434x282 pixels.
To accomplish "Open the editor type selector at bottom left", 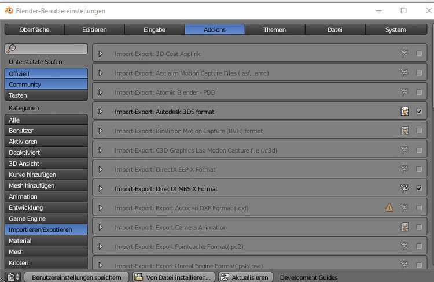I will click(13, 277).
